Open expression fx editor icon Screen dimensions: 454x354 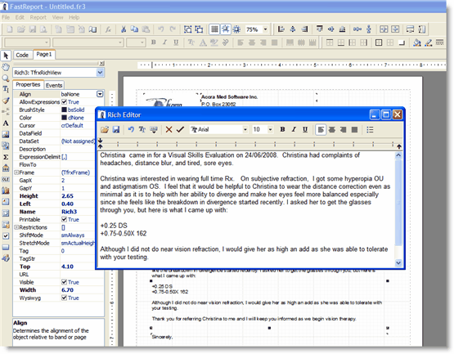pos(108,29)
